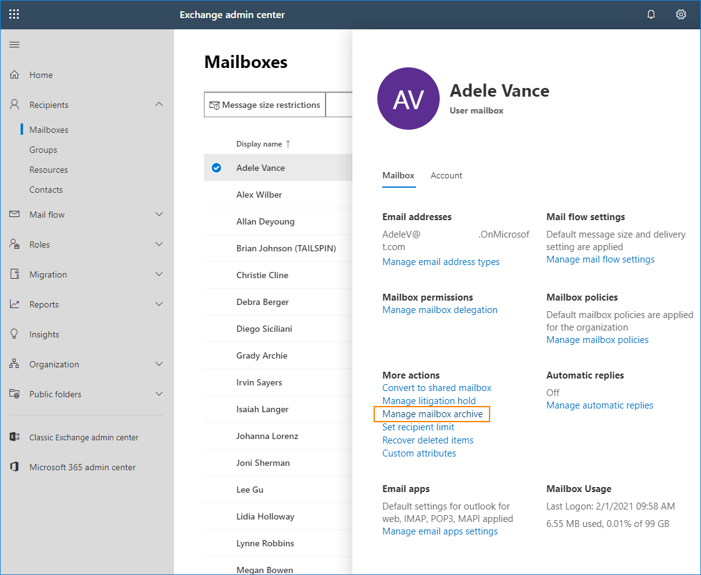701x575 pixels.
Task: Open the app launcher waffle icon
Action: point(14,14)
